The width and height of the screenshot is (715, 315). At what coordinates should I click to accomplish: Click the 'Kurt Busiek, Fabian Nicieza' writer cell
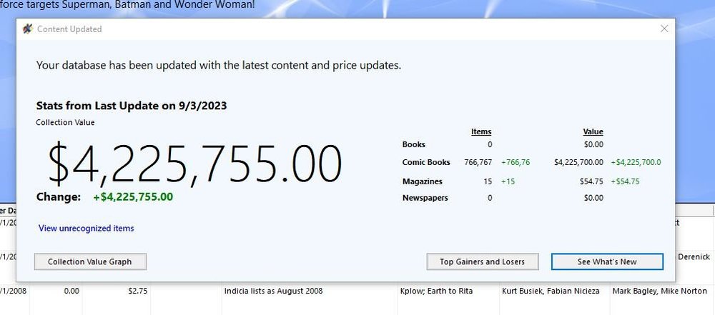click(551, 291)
